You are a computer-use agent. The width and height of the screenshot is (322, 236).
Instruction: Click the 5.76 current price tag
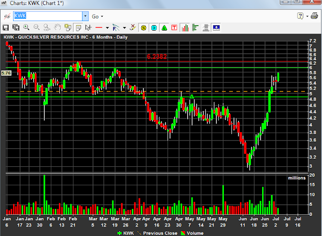coord(6,73)
